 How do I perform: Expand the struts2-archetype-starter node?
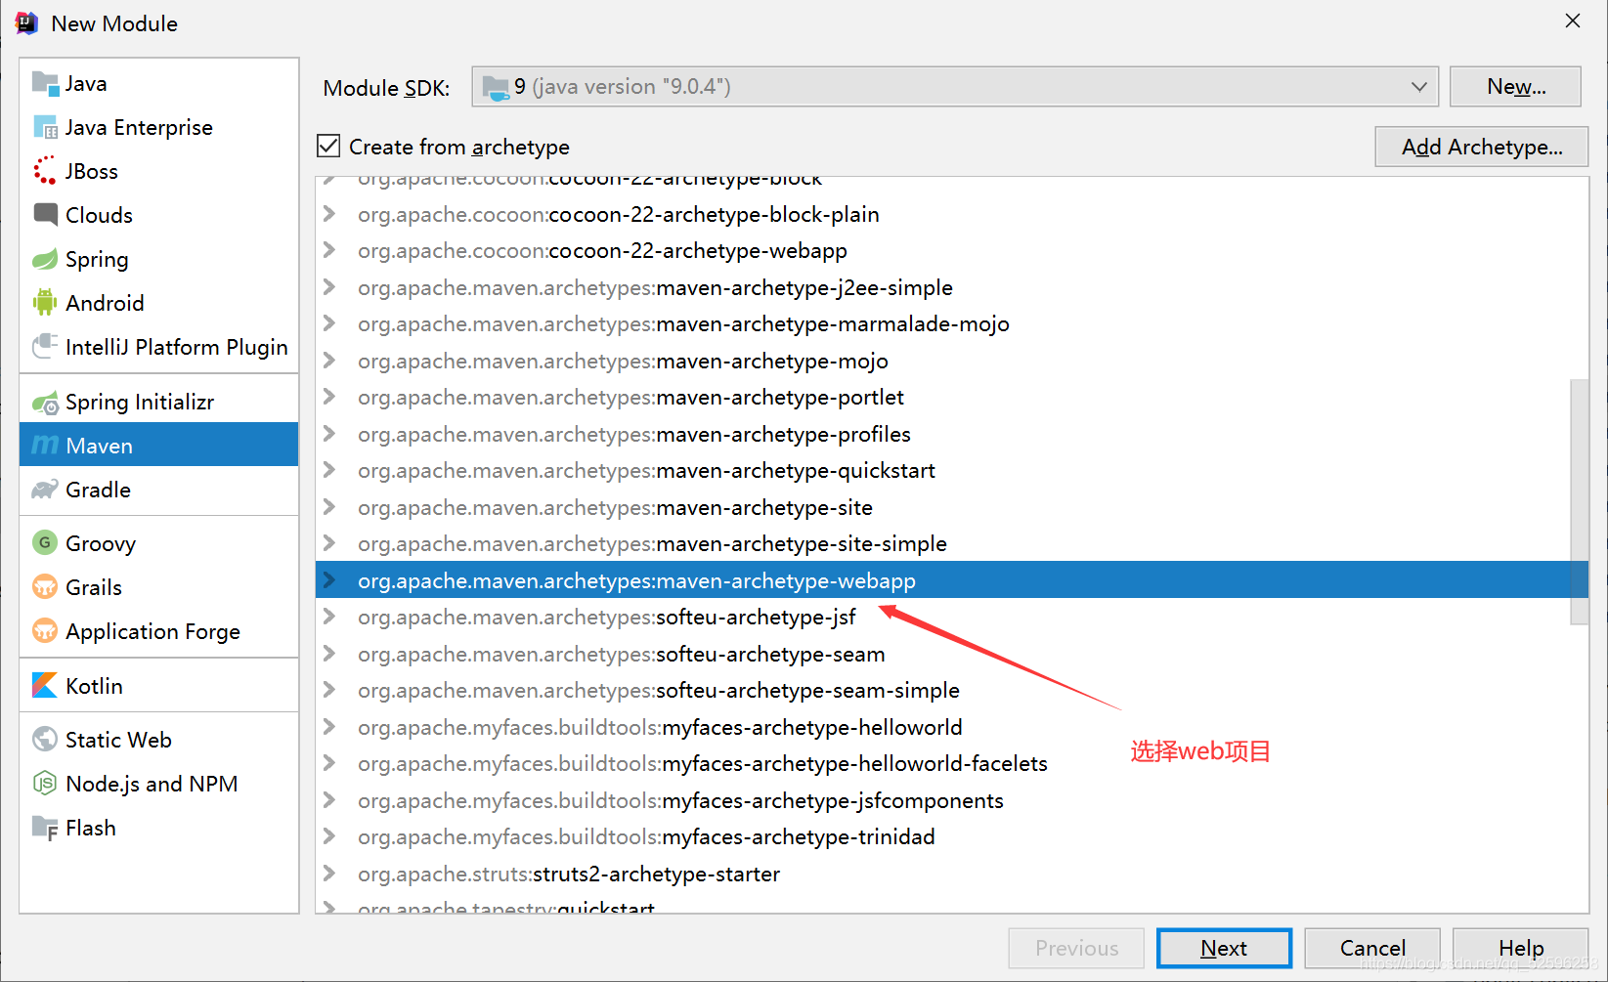click(x=329, y=874)
